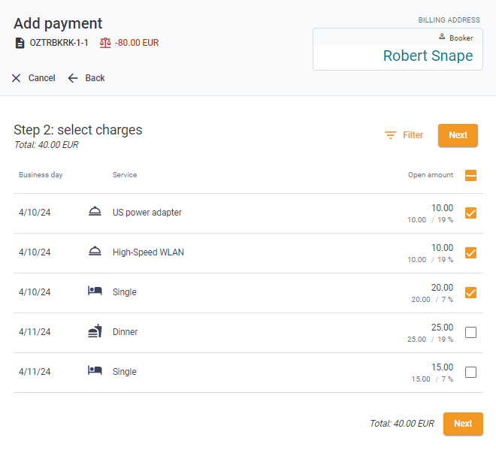
Task: Toggle the select-all charges header checkbox
Action: pos(471,176)
